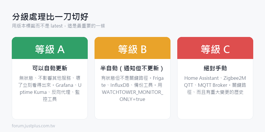Select the heading 半自動(通知但不更新)
The width and height of the screenshot is (265, 132).
pyautogui.click(x=132, y=68)
